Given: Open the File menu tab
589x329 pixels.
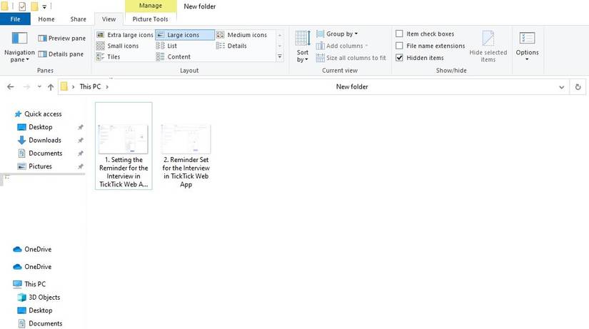Looking at the screenshot, I should click(15, 19).
